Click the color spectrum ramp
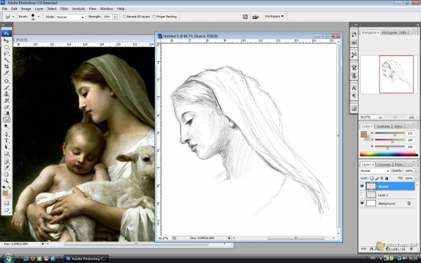 pyautogui.click(x=389, y=154)
